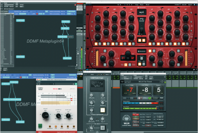The height and width of the screenshot is (133, 198).
Task: Select the Weiss MM-1 Mastering Maximizer node
Action: tap(12, 99)
